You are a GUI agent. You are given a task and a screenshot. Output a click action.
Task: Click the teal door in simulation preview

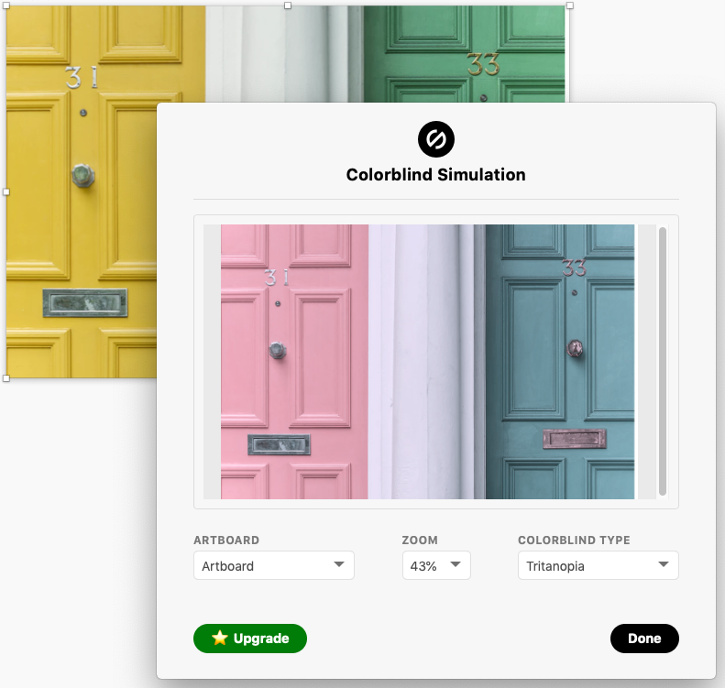pos(560,361)
